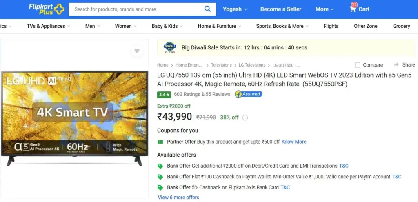Go to Televisions breadcrumb
The image size is (418, 202).
click(221, 65)
